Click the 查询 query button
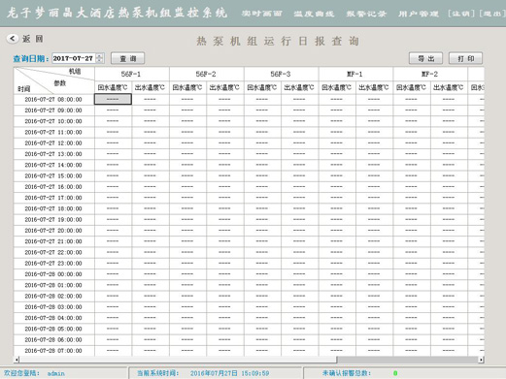This screenshot has height=379, width=506. click(x=128, y=58)
